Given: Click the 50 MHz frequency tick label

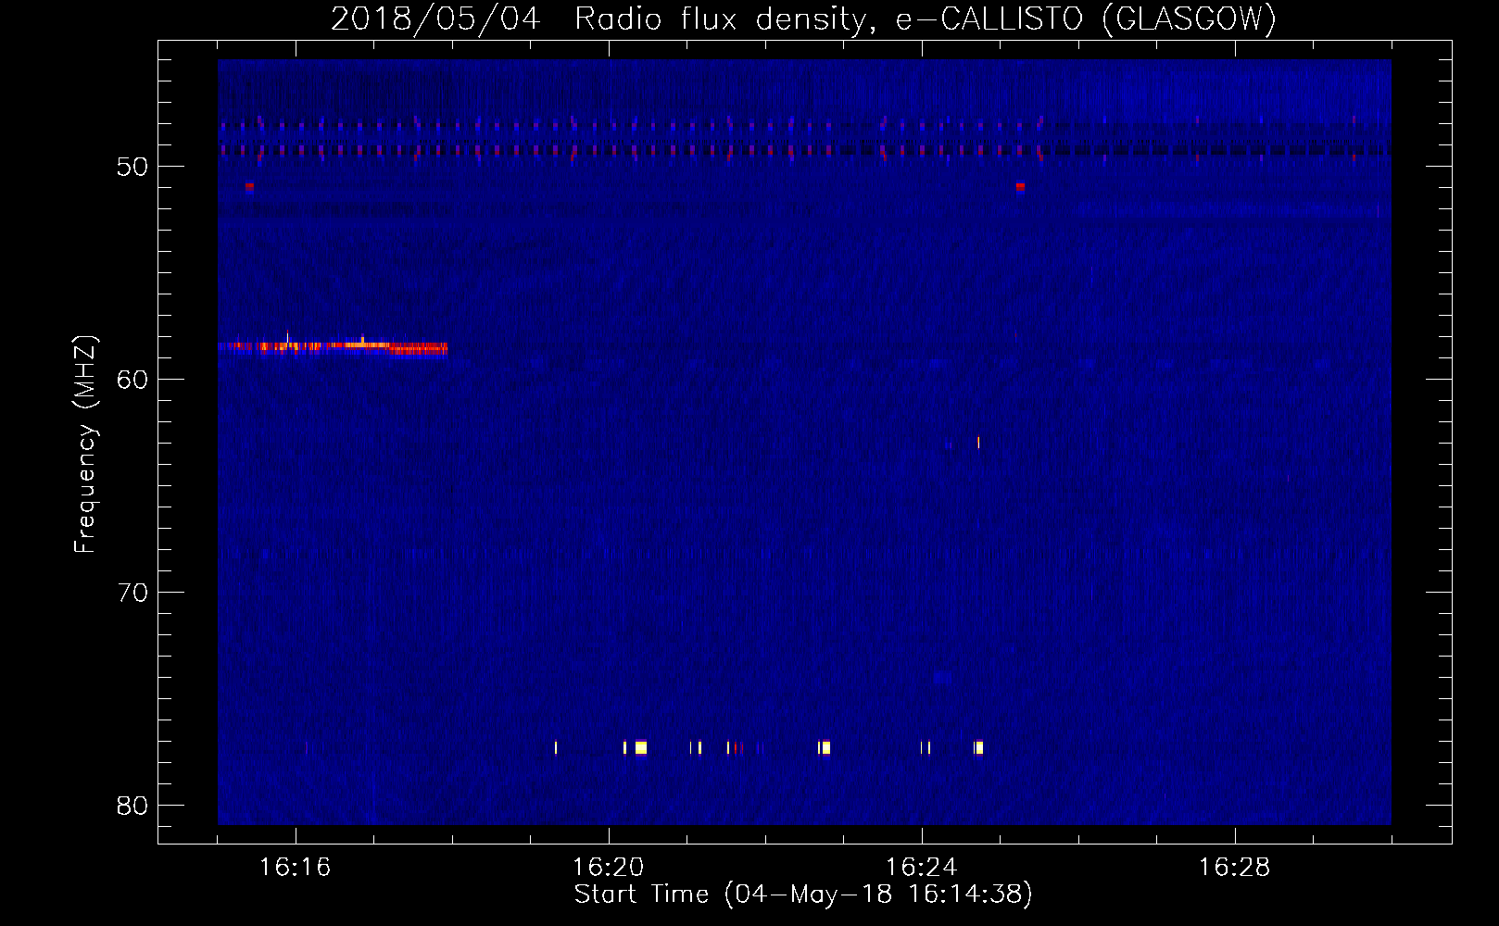Looking at the screenshot, I should pos(132,167).
